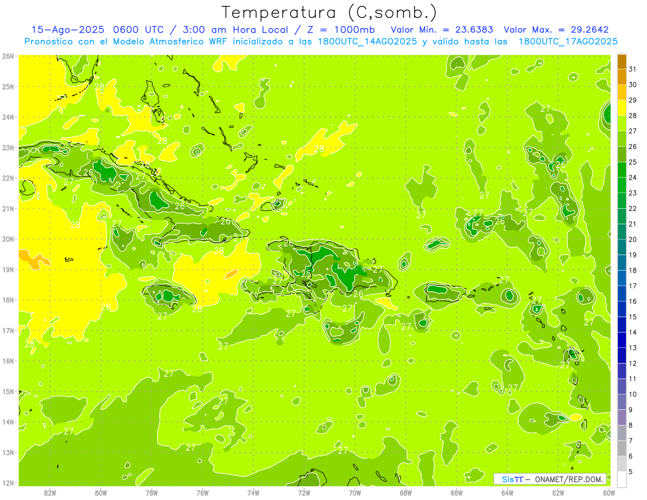
Task: Click 'Valor Min. = 23.6383'
Action: [442, 30]
